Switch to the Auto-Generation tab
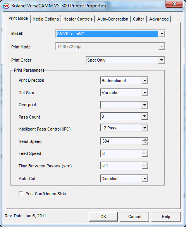This screenshot has height=227, width=186. tap(113, 19)
